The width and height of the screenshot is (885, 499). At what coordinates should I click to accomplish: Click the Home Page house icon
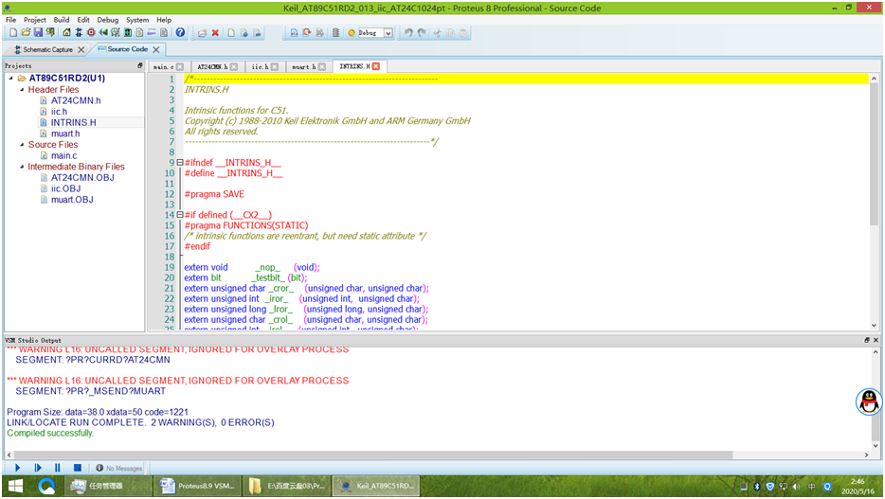coord(66,33)
